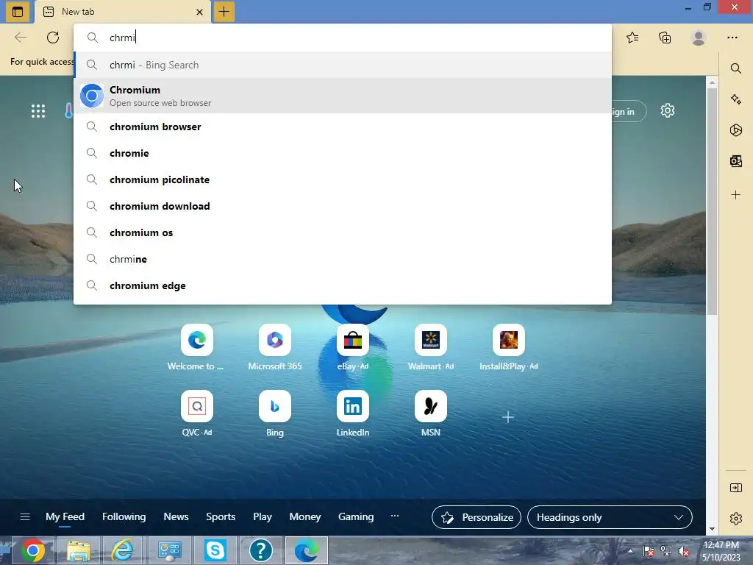Open Favorites star icon
This screenshot has width=753, height=565.
(632, 38)
